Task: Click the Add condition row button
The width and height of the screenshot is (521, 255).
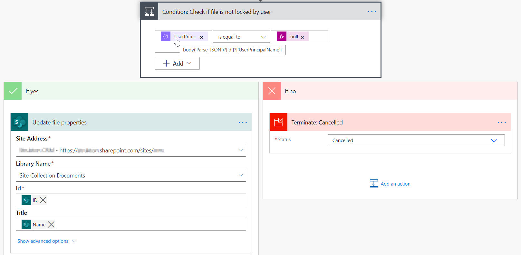Action: pos(177,63)
